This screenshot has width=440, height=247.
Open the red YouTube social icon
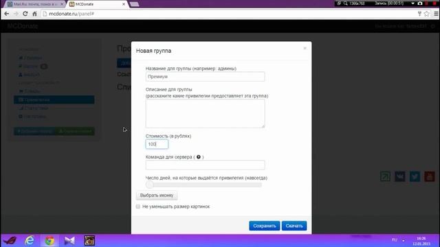429,177
